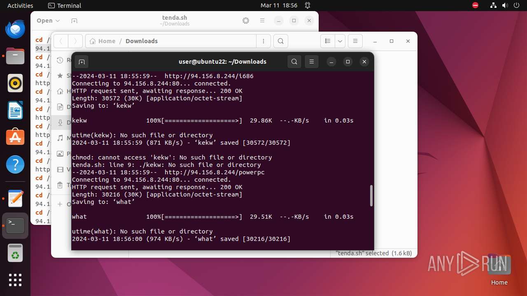
Task: Click Thunderbird Mail icon in dock
Action: (x=15, y=29)
